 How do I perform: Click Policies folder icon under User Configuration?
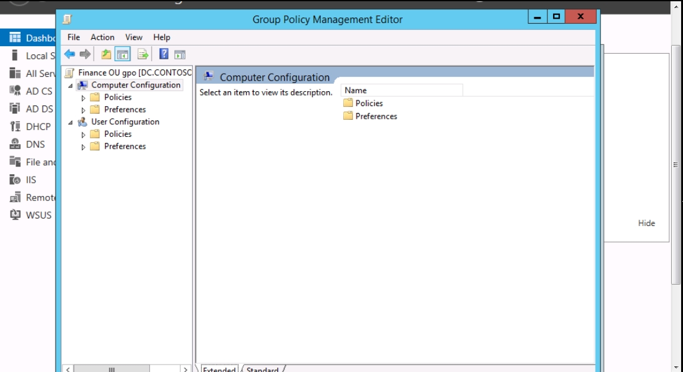[x=95, y=134]
